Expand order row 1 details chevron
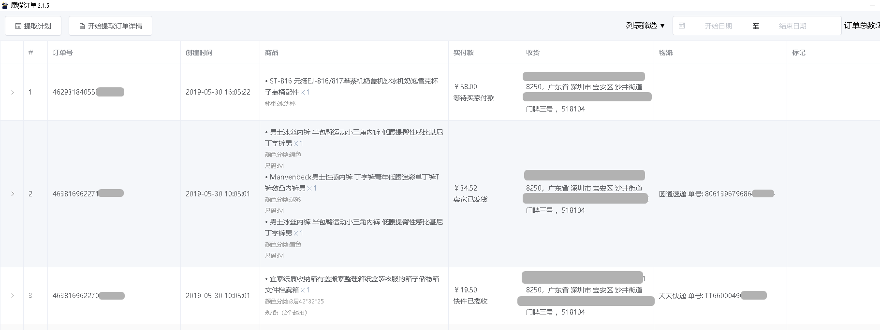This screenshot has height=330, width=880. (13, 92)
